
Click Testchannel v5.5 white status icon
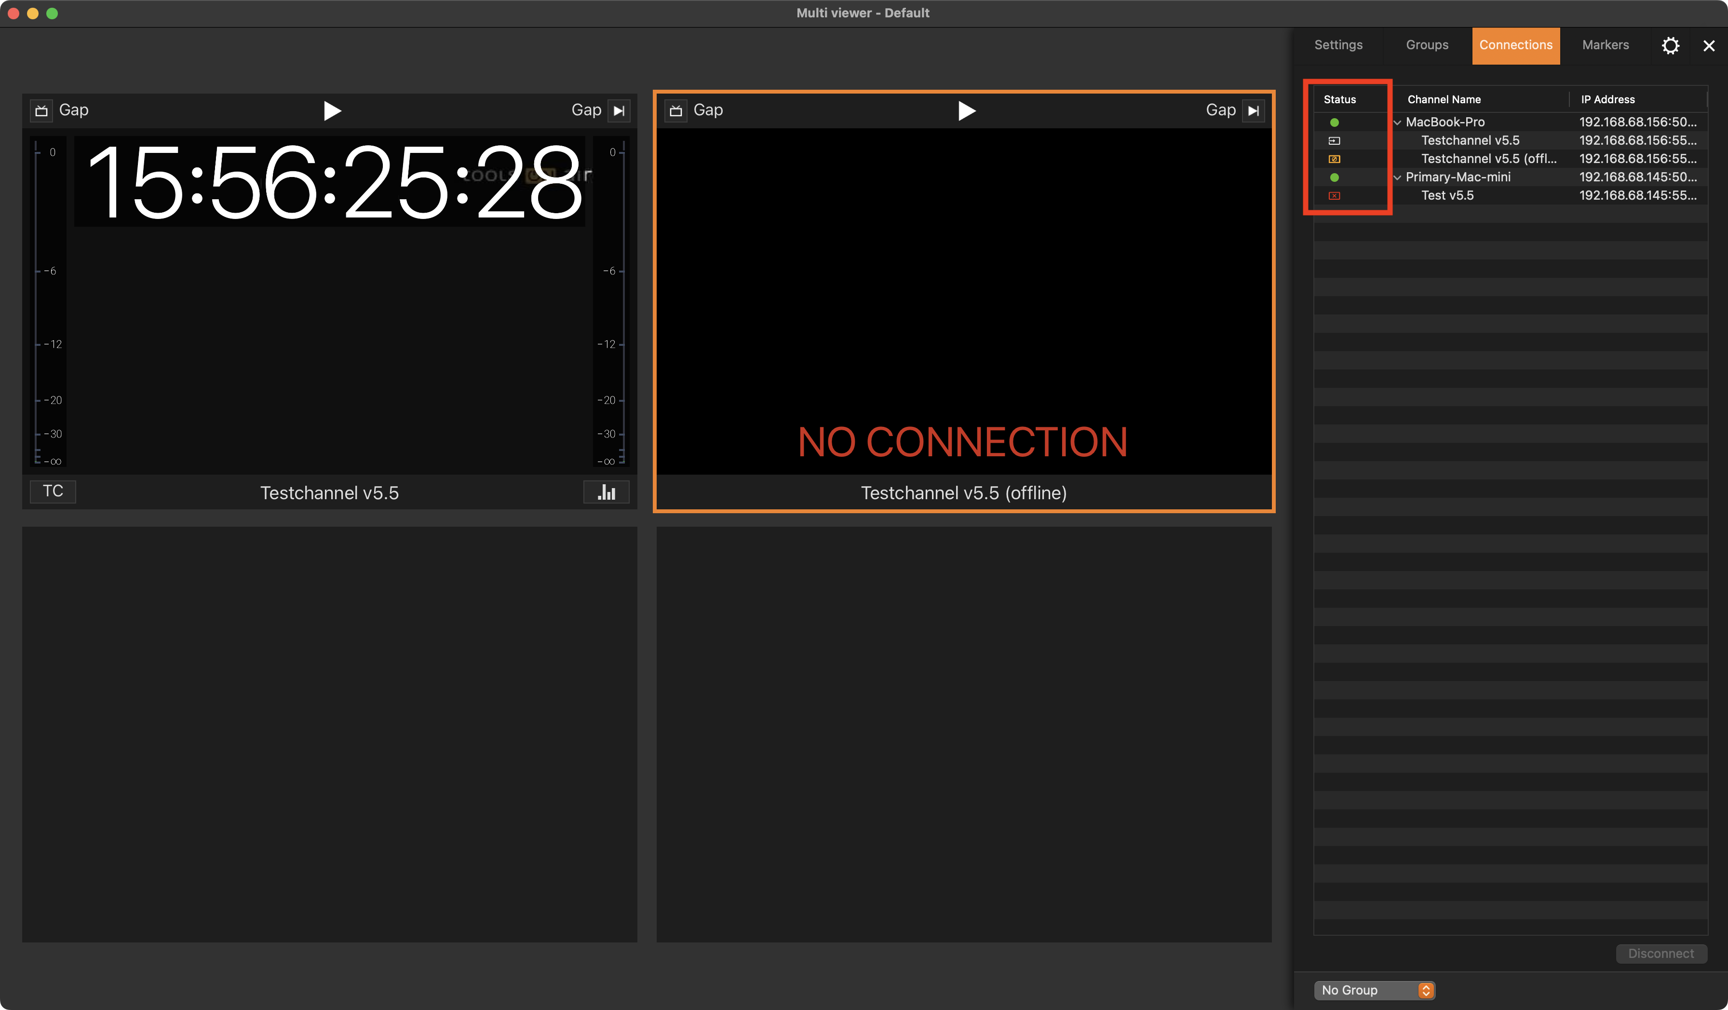click(x=1335, y=141)
